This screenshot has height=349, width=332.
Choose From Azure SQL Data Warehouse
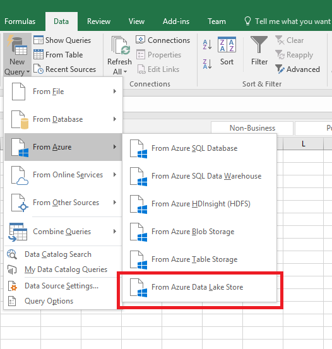pyautogui.click(x=199, y=176)
